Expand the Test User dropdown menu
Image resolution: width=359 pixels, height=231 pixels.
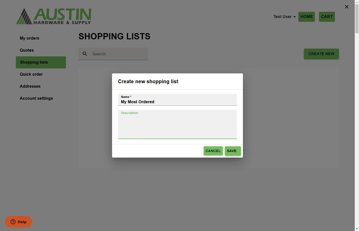pyautogui.click(x=285, y=17)
